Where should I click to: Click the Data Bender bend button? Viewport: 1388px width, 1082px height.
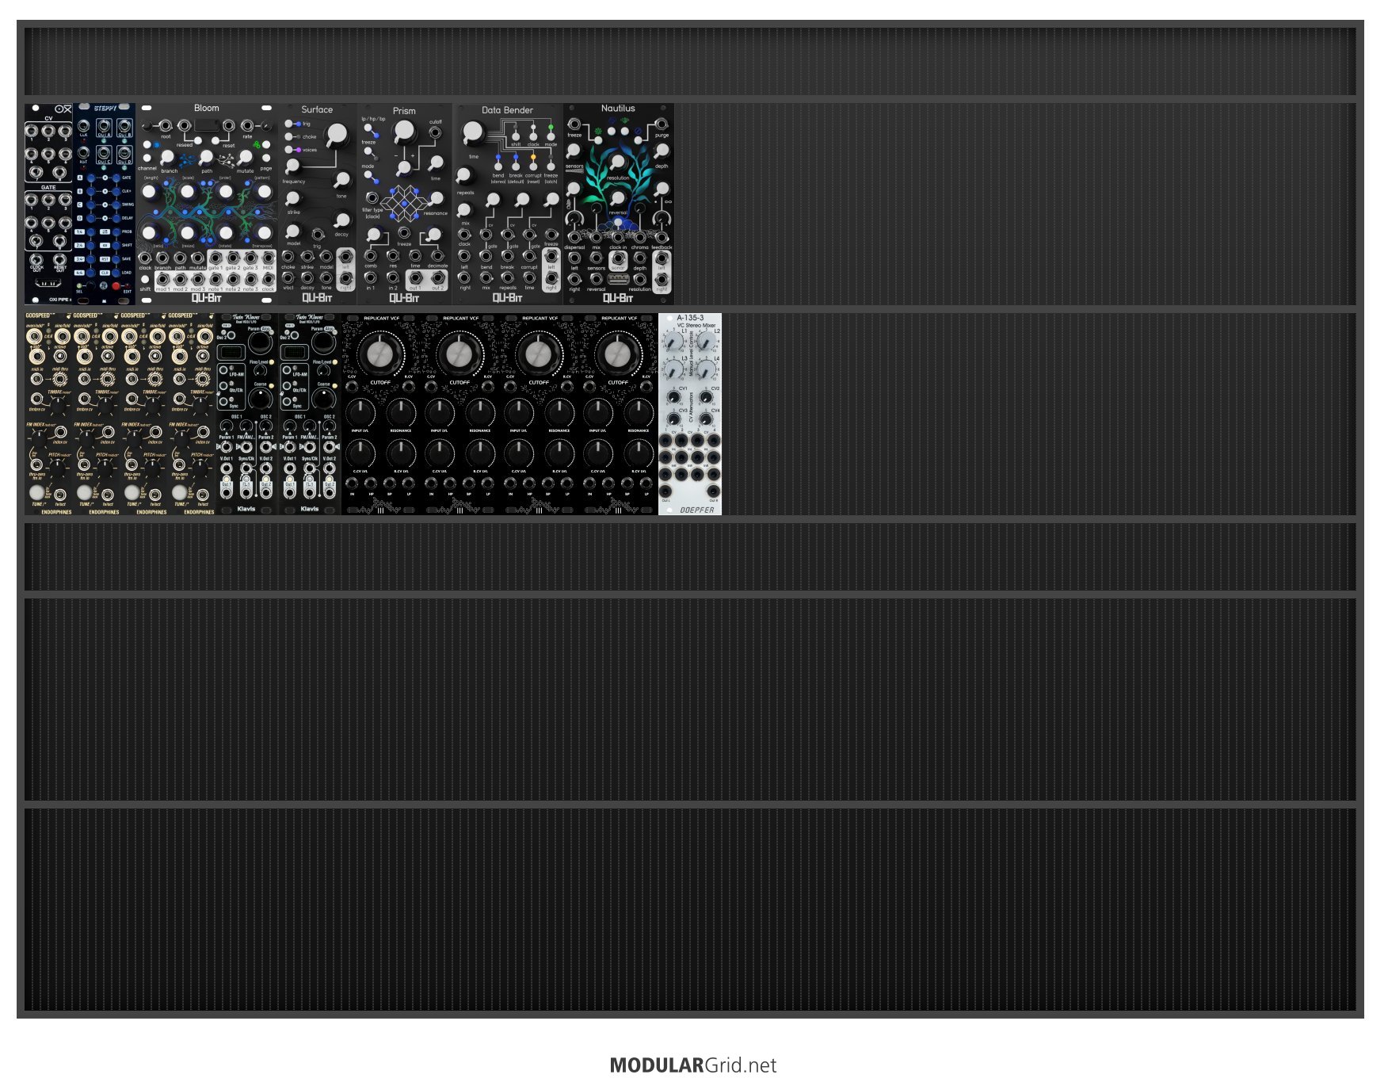[498, 165]
